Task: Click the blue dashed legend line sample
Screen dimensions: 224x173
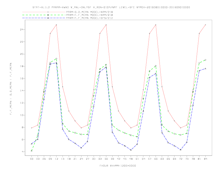Action: 44,18
